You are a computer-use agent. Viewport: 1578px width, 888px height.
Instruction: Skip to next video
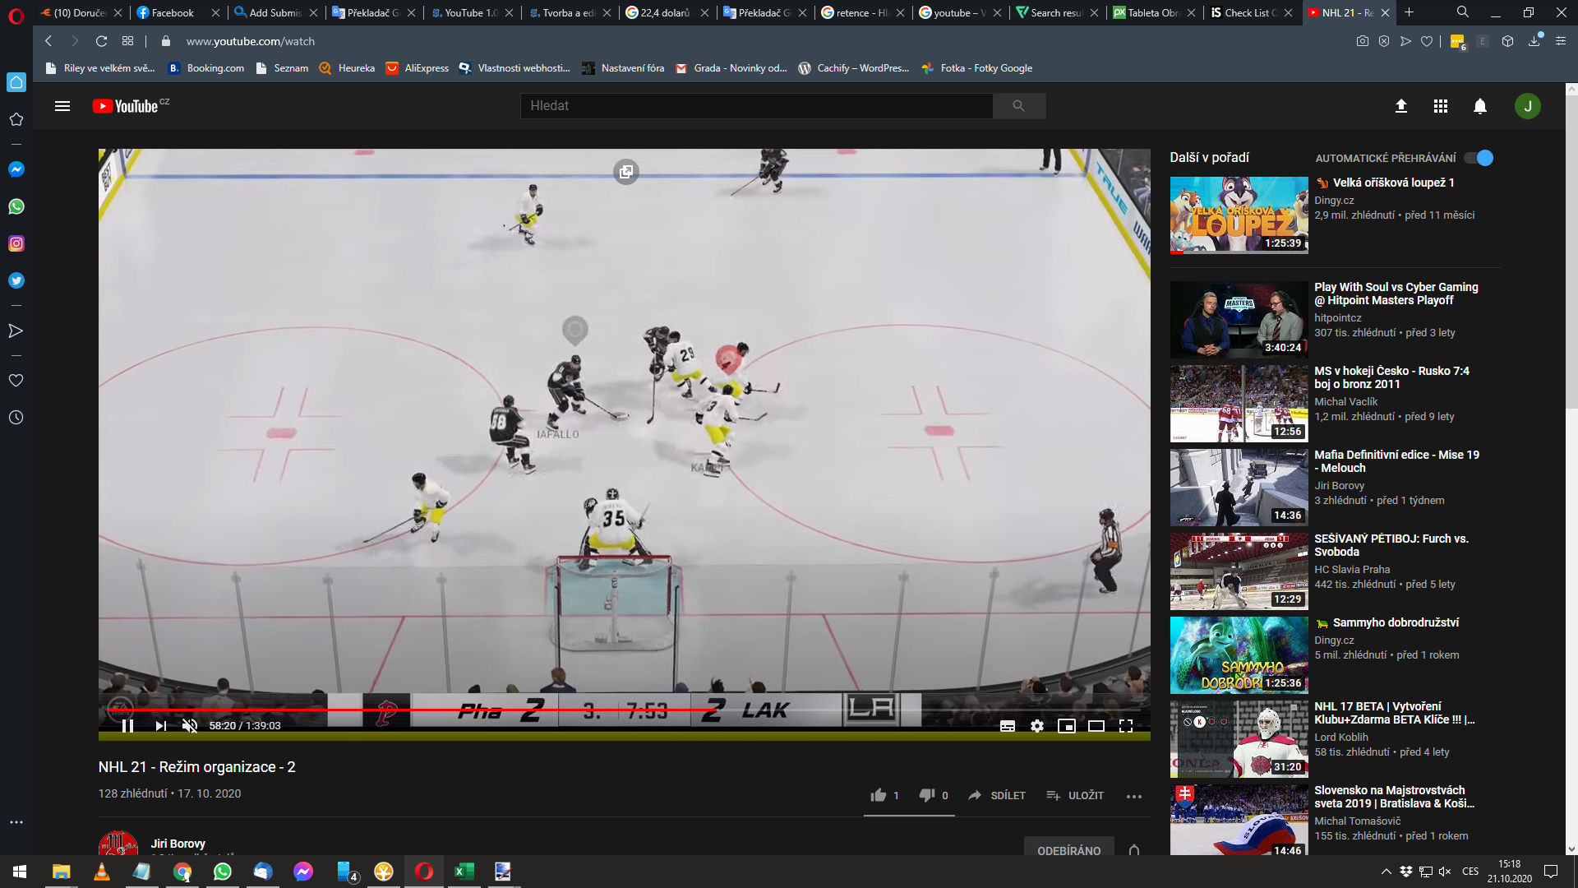click(160, 726)
